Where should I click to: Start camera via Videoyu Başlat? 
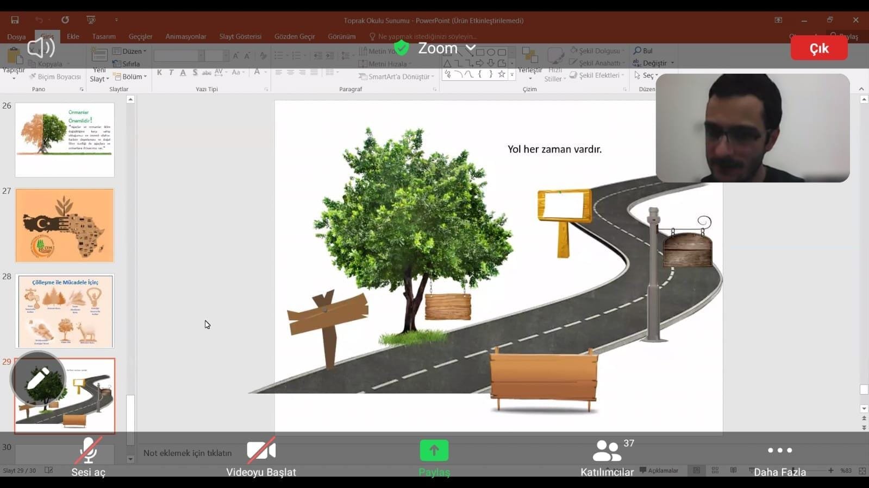click(x=261, y=457)
